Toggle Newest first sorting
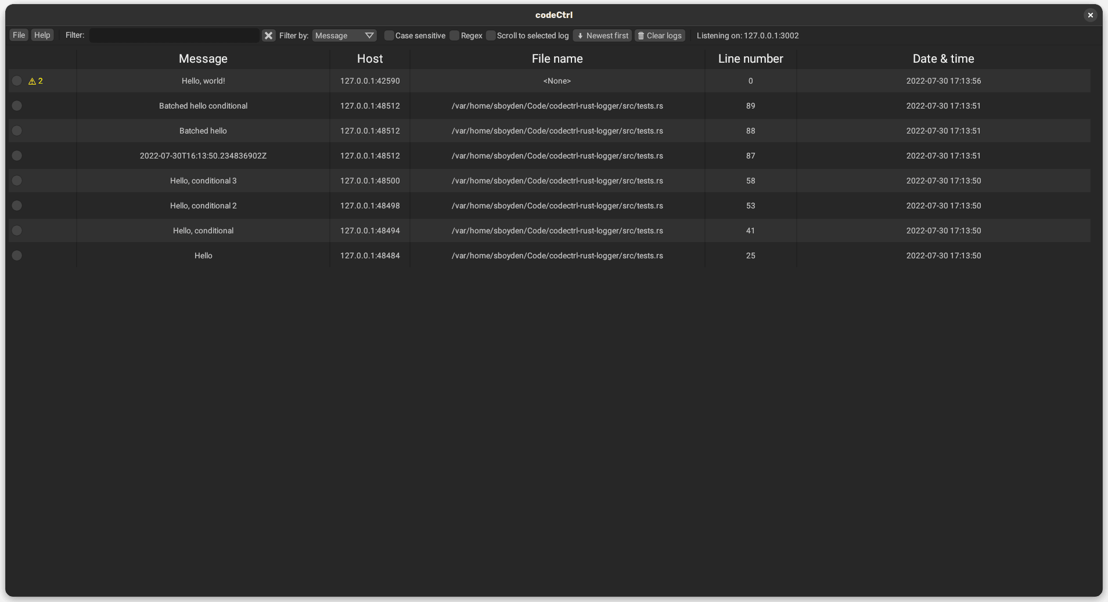This screenshot has width=1108, height=602. pyautogui.click(x=602, y=35)
